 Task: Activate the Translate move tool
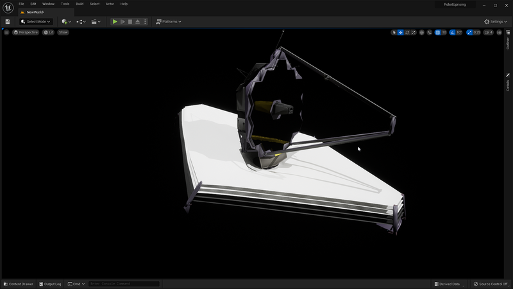point(400,32)
